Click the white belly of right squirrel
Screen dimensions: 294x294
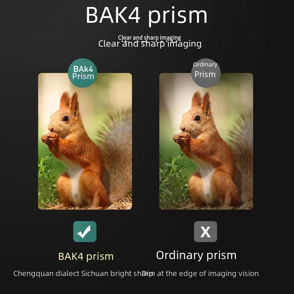206,180
